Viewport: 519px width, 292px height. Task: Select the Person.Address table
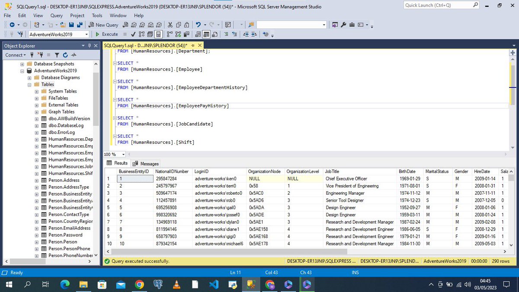64,180
